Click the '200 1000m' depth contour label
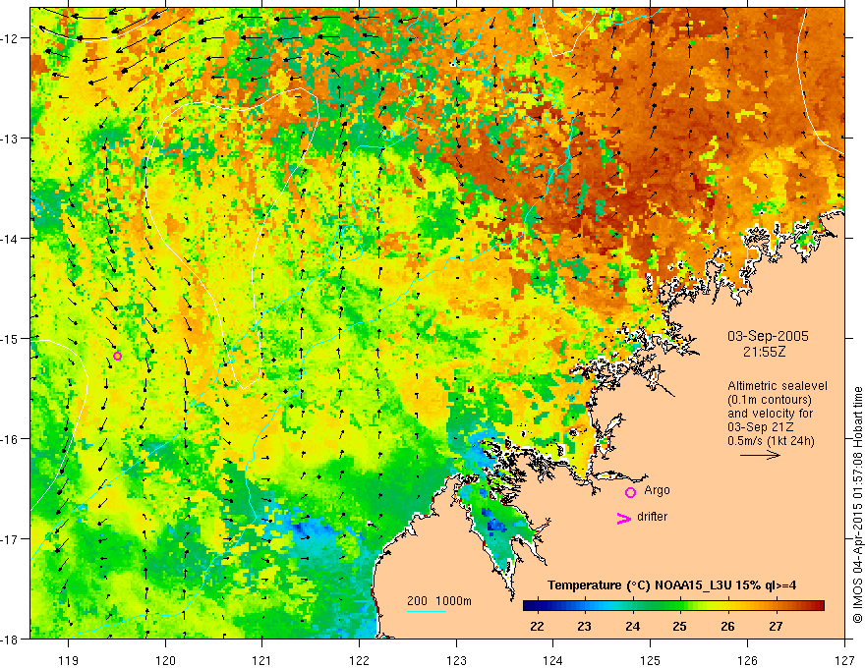865x668 pixels. 439,601
